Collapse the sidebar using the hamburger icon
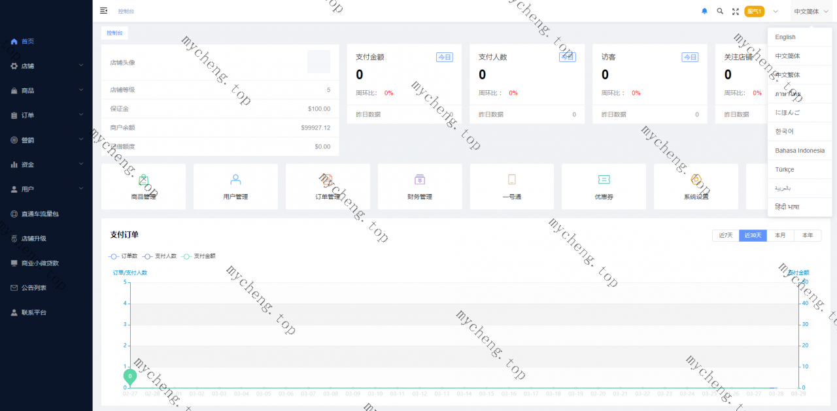837x411 pixels. click(x=104, y=10)
